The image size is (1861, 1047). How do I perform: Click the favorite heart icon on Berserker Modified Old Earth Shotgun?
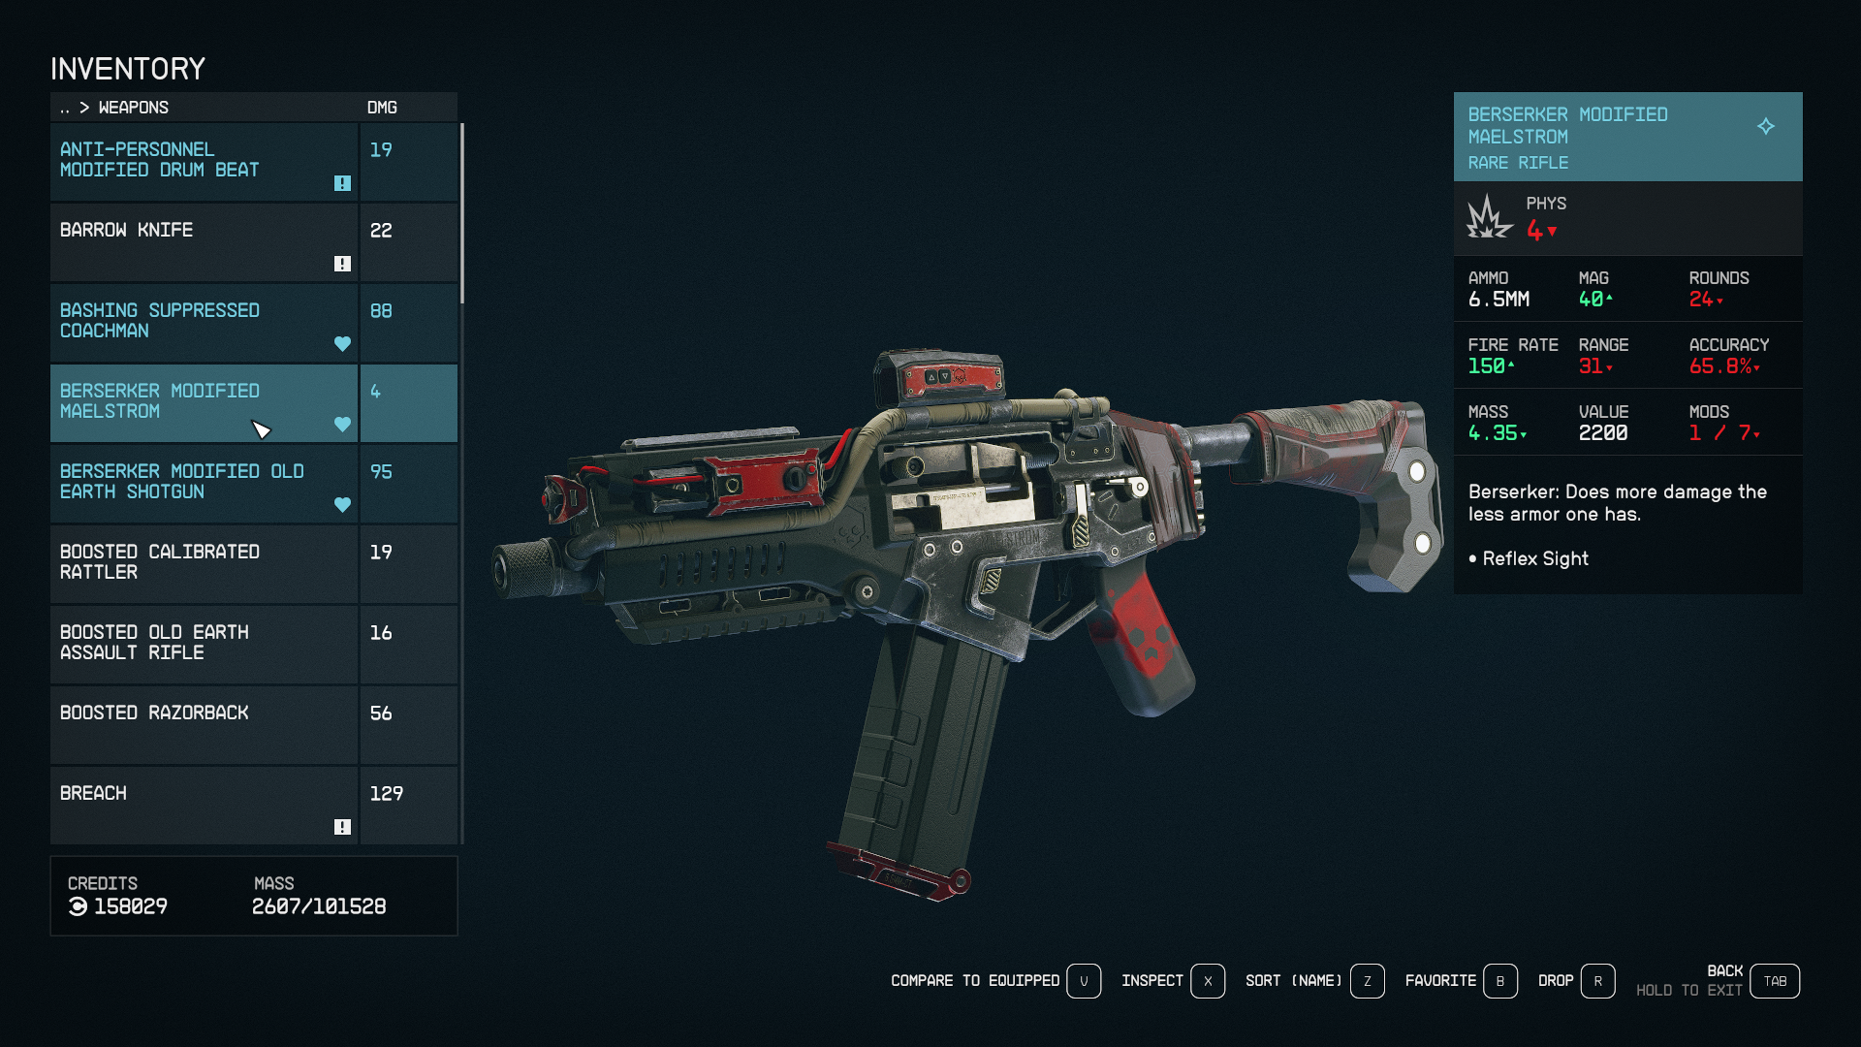coord(341,505)
